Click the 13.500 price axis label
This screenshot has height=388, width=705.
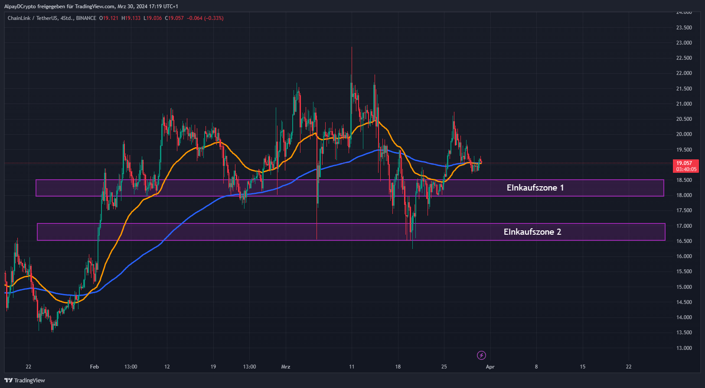684,333
